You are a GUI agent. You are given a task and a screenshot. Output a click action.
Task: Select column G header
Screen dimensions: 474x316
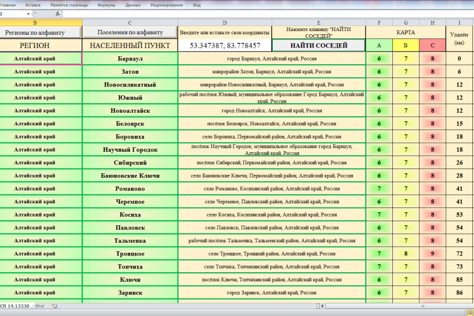click(406, 23)
